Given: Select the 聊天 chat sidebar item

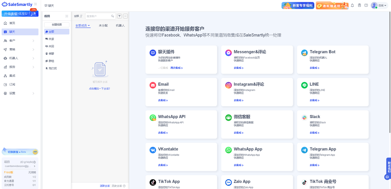Looking at the screenshot, I should [x=20, y=32].
